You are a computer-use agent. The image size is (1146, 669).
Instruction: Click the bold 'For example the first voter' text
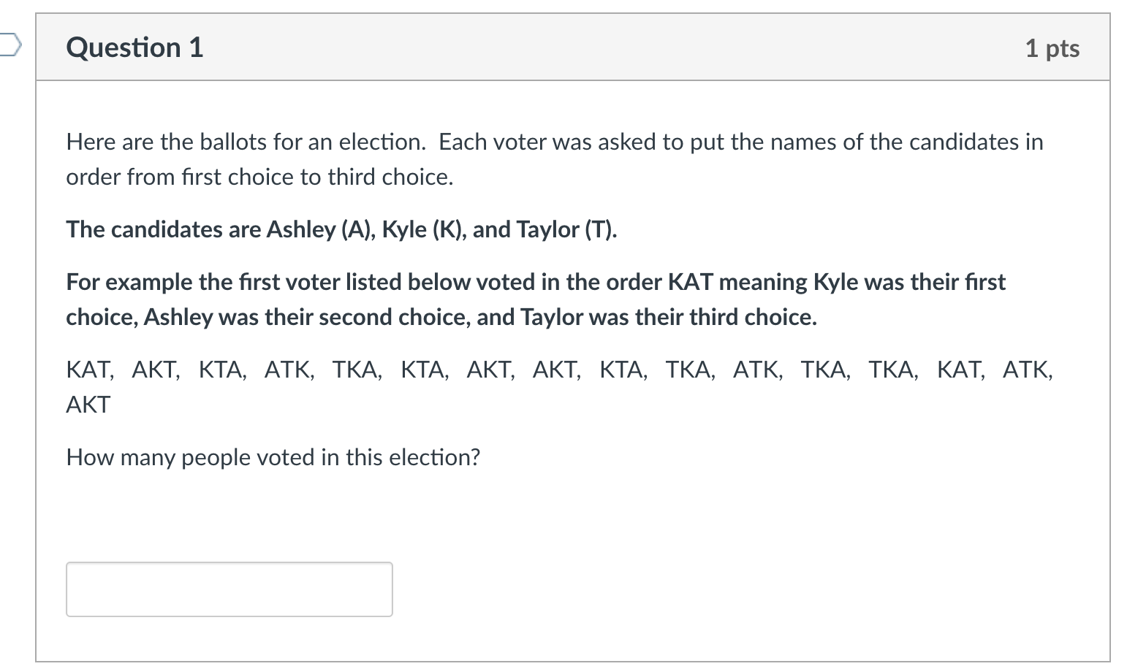[536, 299]
